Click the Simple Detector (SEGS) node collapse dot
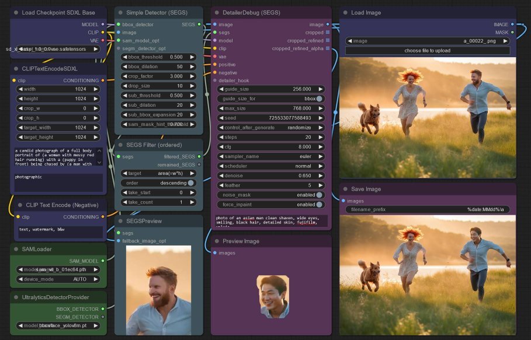The height and width of the screenshot is (340, 531). (120, 12)
